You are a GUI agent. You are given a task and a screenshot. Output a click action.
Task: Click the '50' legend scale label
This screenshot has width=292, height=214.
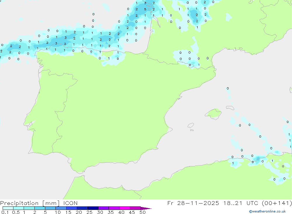pos(142,212)
